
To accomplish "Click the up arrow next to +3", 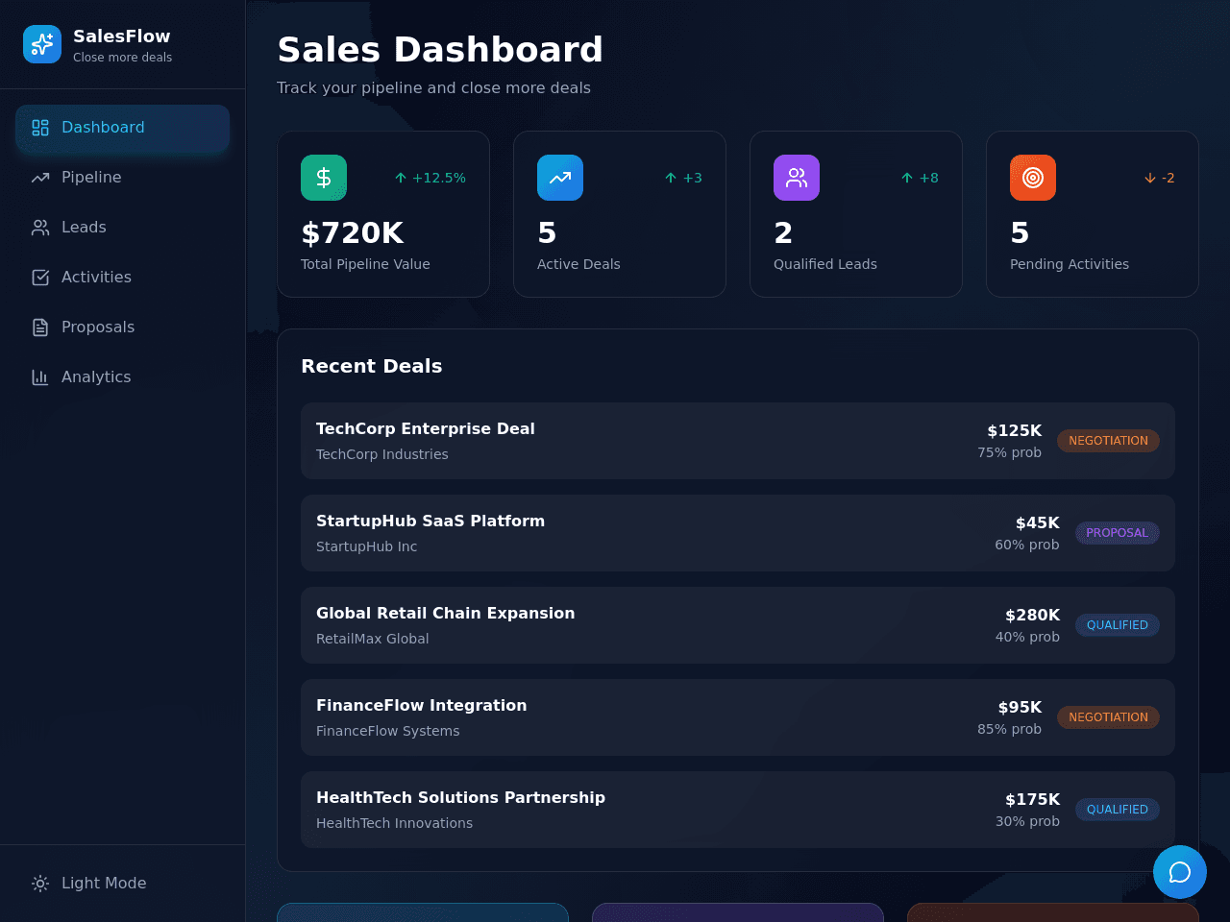I will point(671,178).
